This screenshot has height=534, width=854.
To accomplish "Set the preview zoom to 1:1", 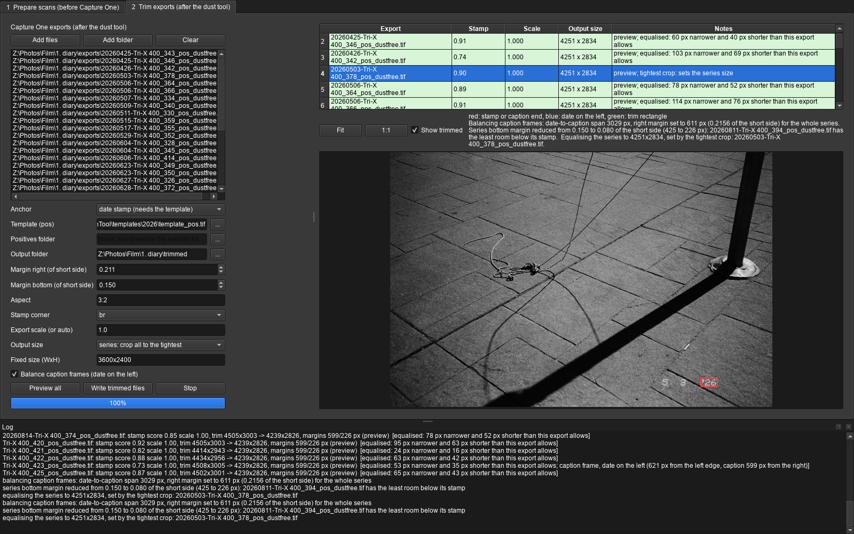I will [x=386, y=130].
